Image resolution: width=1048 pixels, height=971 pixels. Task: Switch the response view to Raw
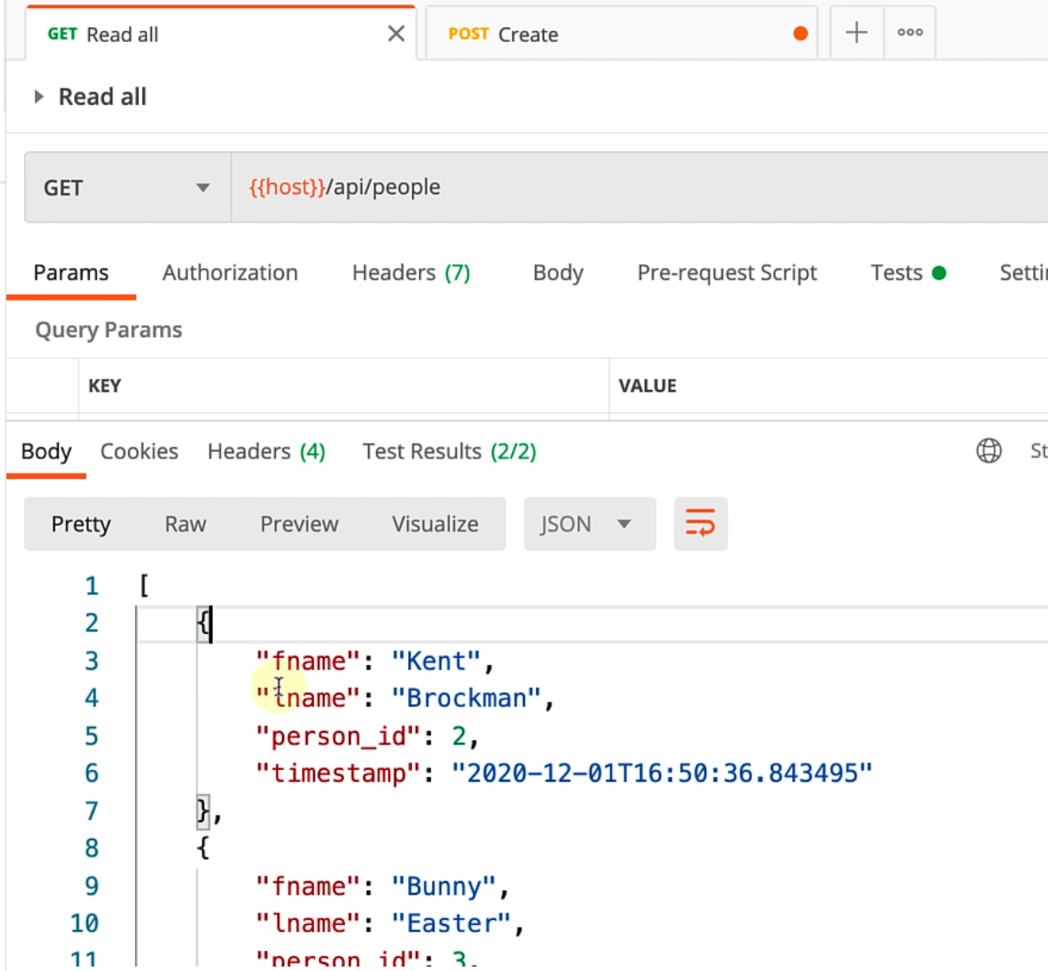(185, 524)
